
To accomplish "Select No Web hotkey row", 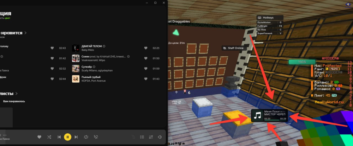I will (x=270, y=30).
